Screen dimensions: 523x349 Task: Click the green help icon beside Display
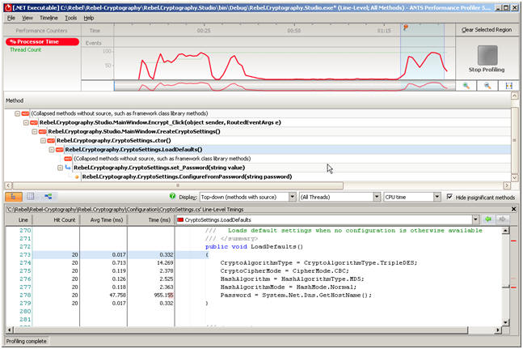click(x=172, y=196)
